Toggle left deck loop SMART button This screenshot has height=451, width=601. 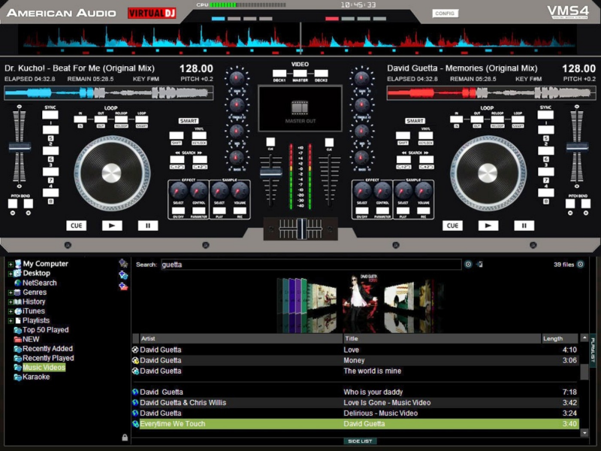click(x=141, y=120)
